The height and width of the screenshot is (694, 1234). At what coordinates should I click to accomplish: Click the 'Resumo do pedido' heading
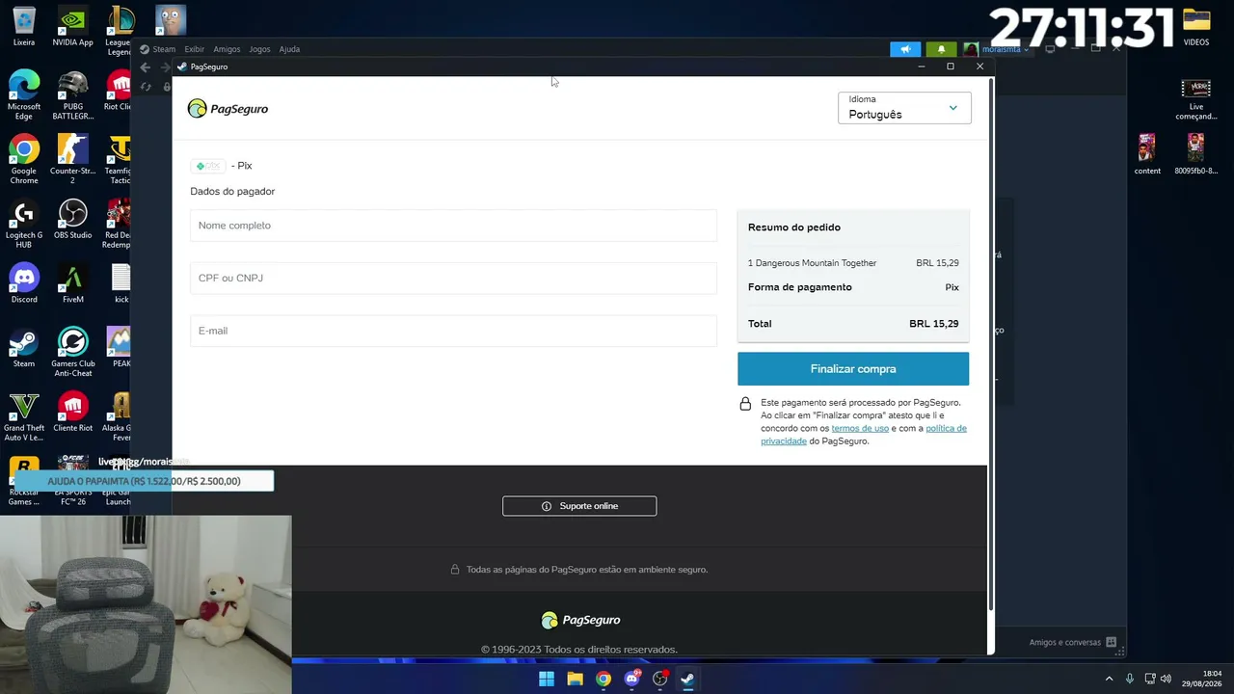click(794, 227)
